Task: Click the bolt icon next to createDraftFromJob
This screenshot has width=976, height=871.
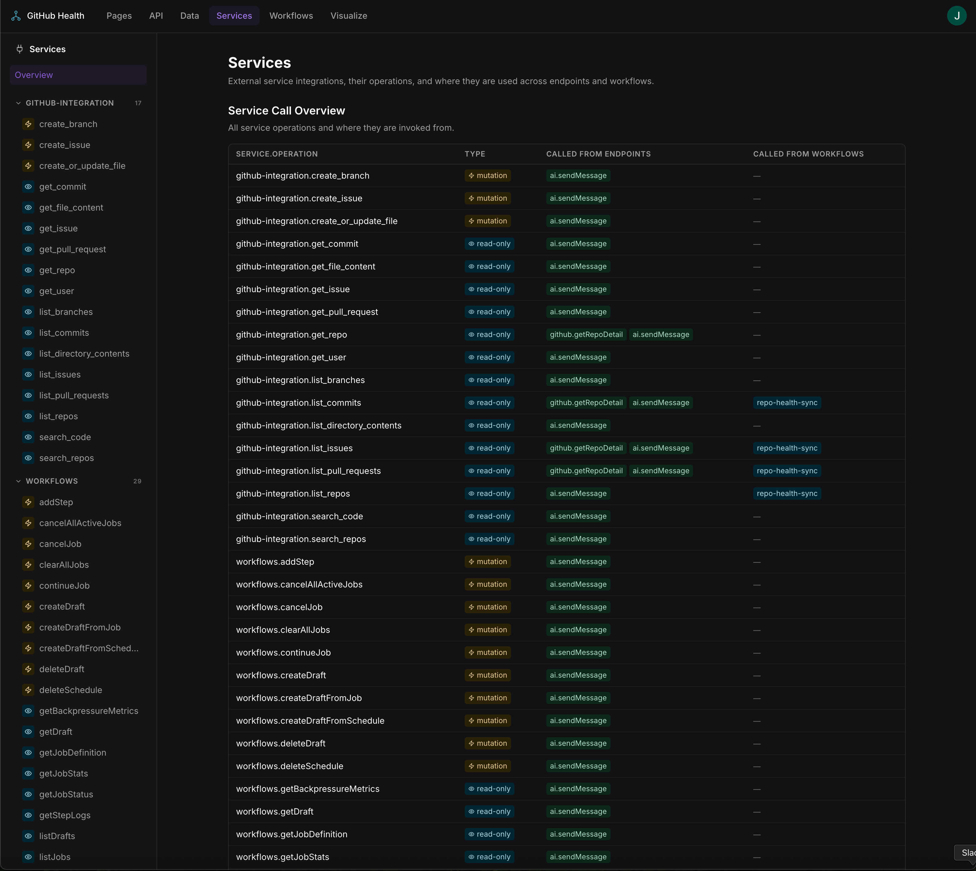Action: [x=28, y=627]
